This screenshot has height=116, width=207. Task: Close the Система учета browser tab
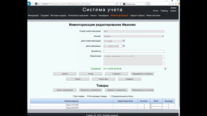[x=145, y=4]
